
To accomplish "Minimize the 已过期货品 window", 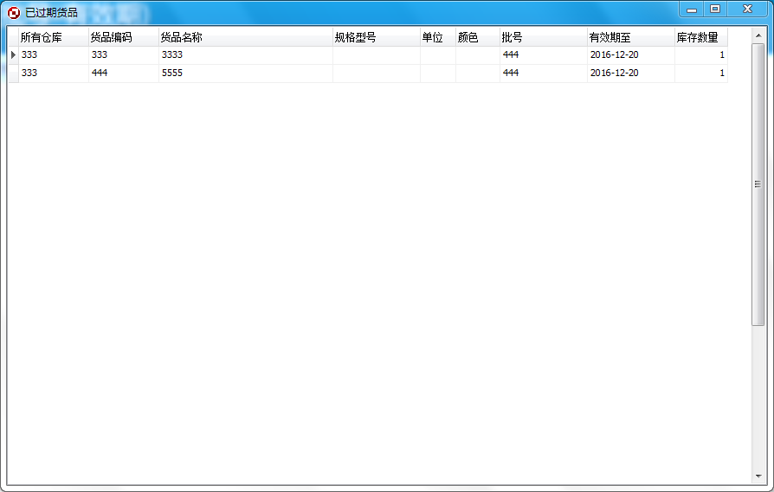I will tap(692, 10).
